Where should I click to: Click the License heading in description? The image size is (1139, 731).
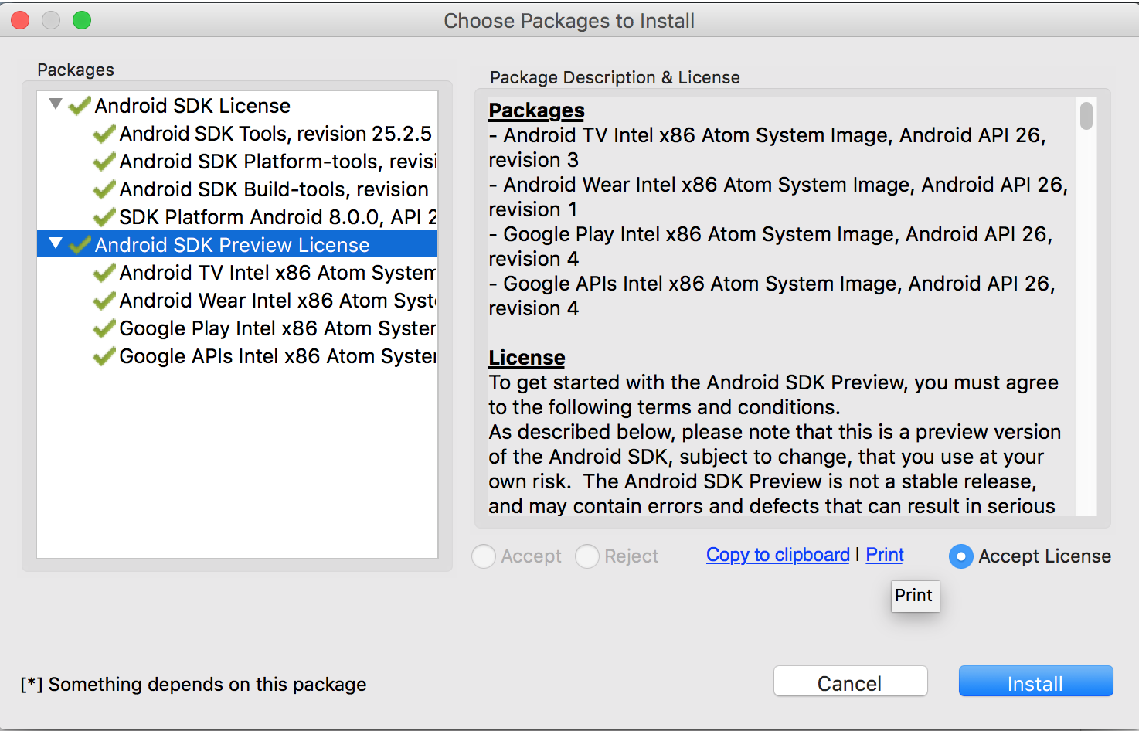tap(527, 358)
